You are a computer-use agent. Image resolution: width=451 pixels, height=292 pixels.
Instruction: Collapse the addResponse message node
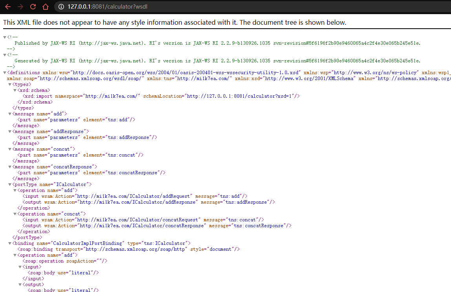(10, 131)
